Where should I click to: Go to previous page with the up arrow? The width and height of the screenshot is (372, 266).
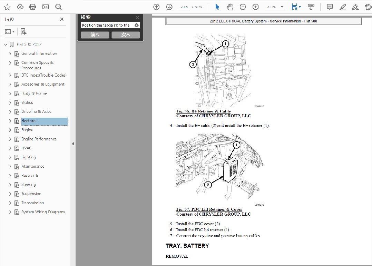(x=156, y=7)
